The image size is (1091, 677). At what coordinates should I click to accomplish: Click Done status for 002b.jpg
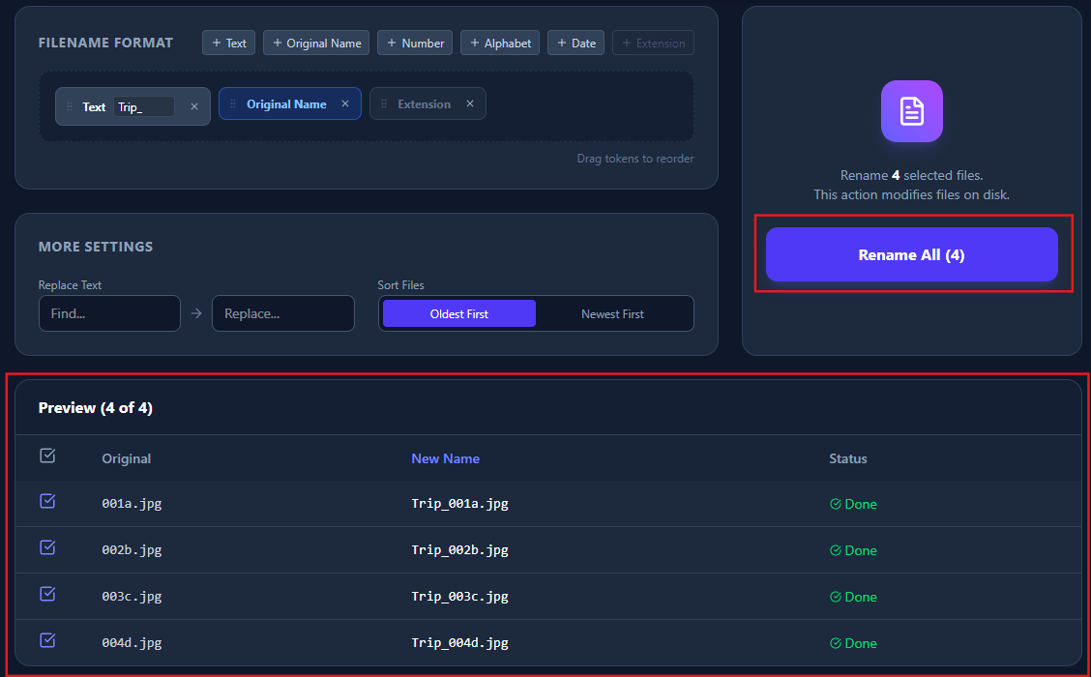point(854,550)
